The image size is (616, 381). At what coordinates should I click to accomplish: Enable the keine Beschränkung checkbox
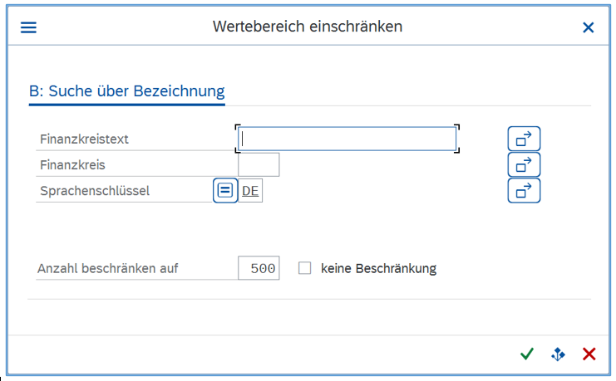click(x=305, y=268)
